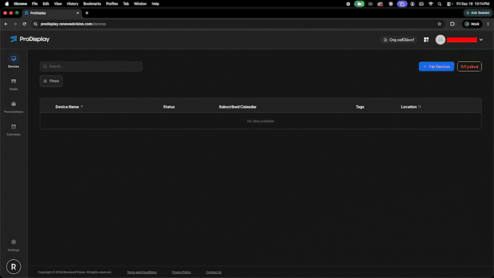Click the Subscribed Calendar column header
The height and width of the screenshot is (278, 494).
[238, 107]
